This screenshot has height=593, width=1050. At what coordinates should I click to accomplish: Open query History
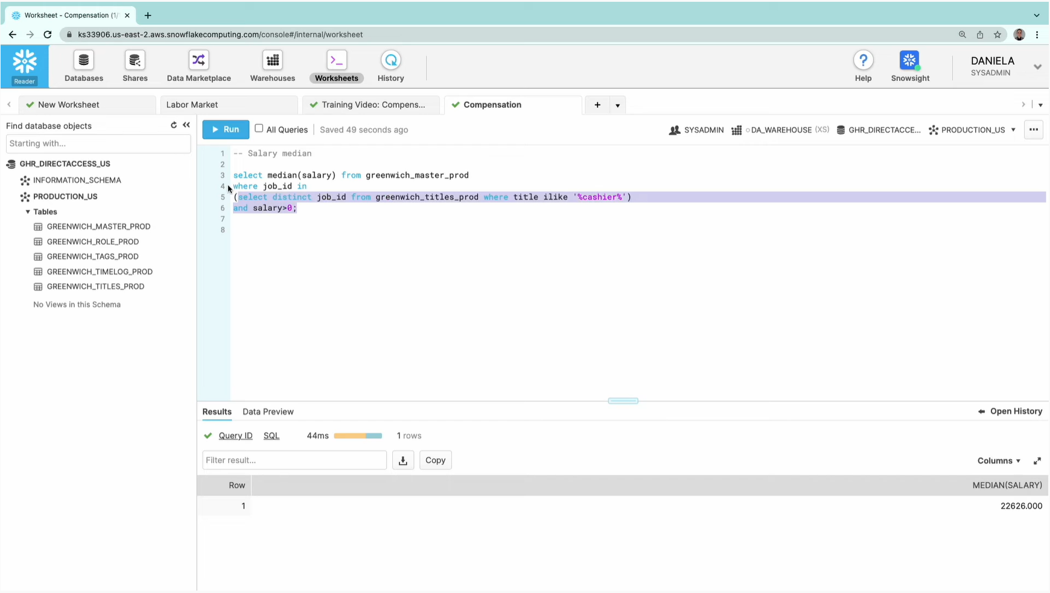[390, 67]
